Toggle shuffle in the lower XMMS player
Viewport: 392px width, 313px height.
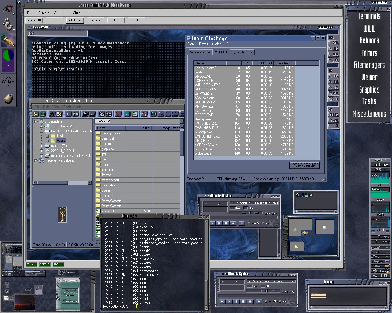(x=266, y=301)
